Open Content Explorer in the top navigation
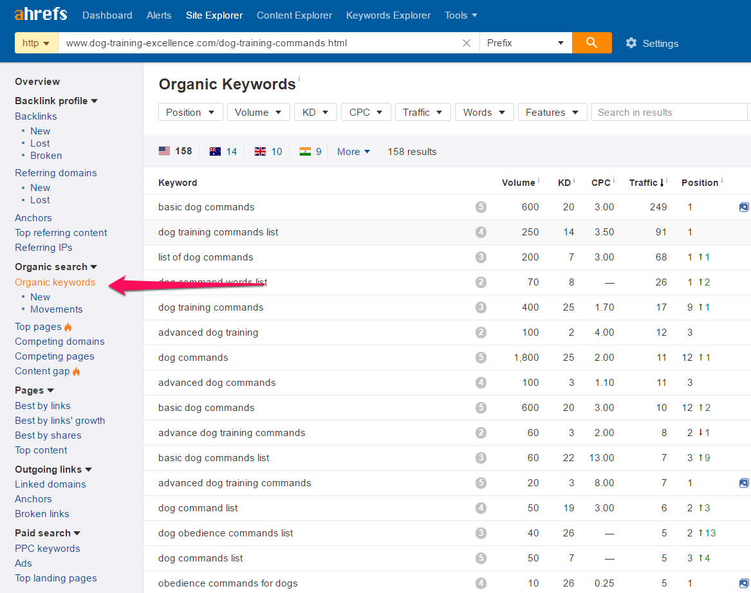The width and height of the screenshot is (751, 593). tap(294, 15)
